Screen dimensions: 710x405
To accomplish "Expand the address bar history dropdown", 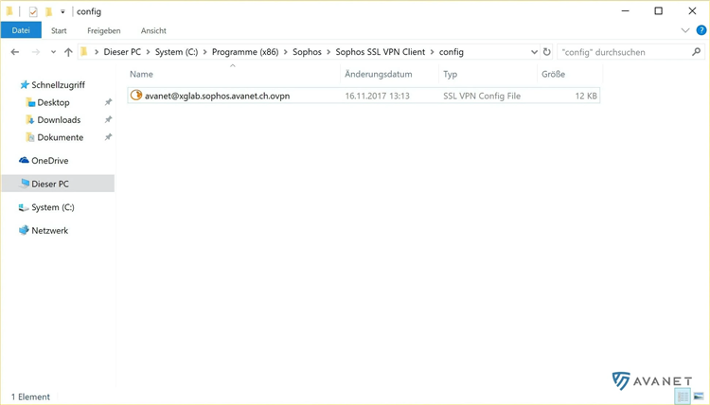I will point(534,52).
